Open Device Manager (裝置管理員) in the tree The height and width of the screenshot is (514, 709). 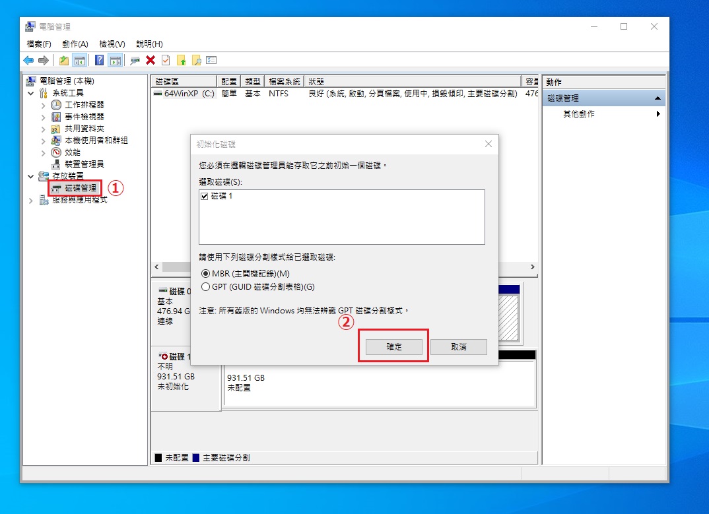point(83,164)
